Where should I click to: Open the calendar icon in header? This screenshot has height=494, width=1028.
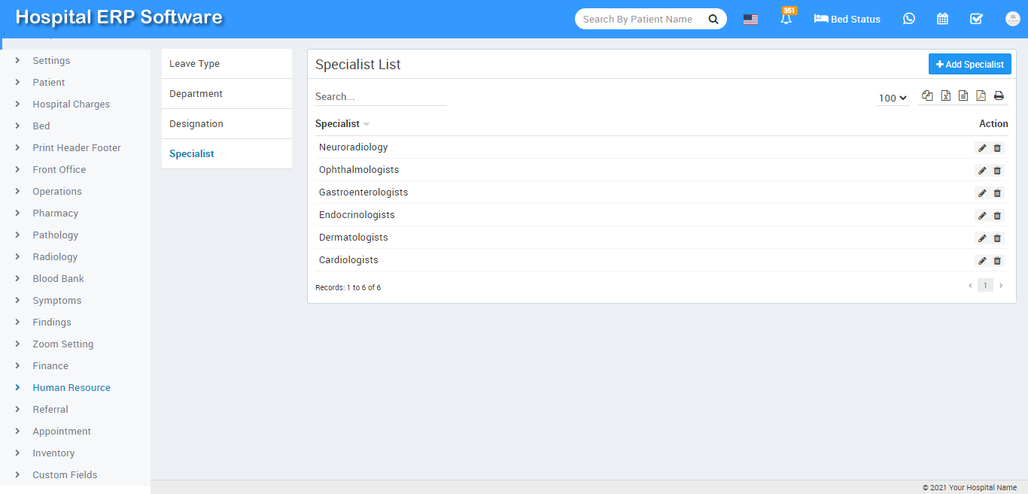[x=942, y=19]
